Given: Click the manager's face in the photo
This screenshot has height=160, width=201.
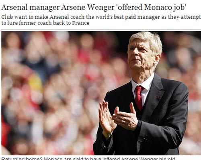Looking at the screenshot, I should point(141,57).
